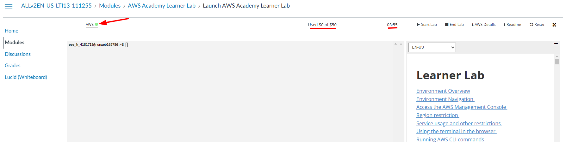
Task: Click the readme scrollbar up arrow
Action: coord(557,56)
